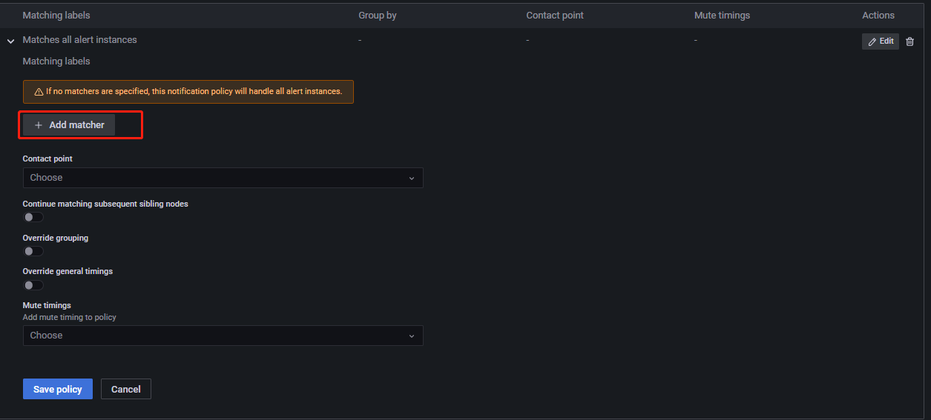Click the Matching labels column header
The width and height of the screenshot is (931, 420).
[56, 16]
